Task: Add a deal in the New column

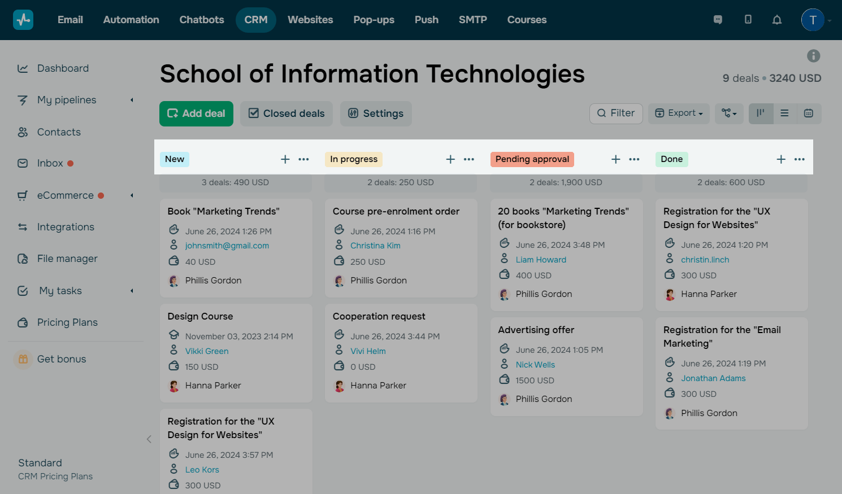Action: (285, 159)
